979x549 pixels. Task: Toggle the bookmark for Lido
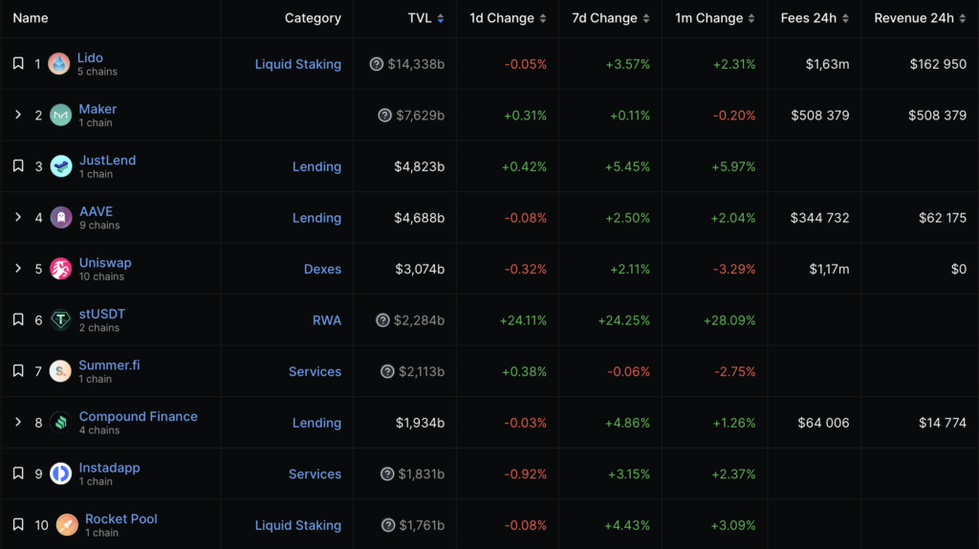pos(18,64)
